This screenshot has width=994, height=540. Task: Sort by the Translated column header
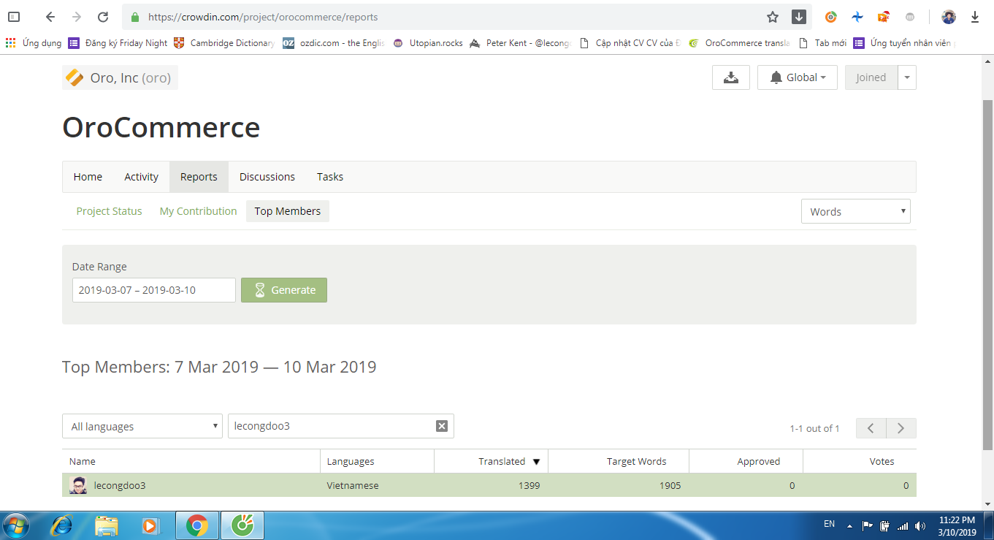point(502,461)
